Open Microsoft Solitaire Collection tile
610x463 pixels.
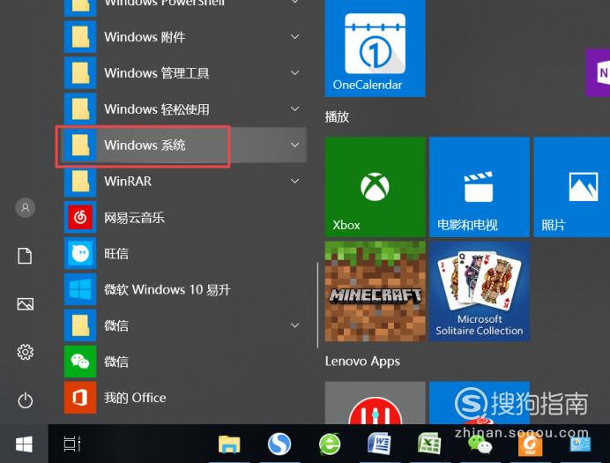480,291
